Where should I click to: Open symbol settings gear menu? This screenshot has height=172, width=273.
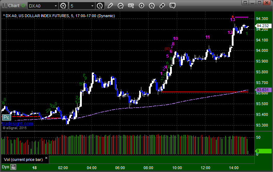(x=63, y=6)
